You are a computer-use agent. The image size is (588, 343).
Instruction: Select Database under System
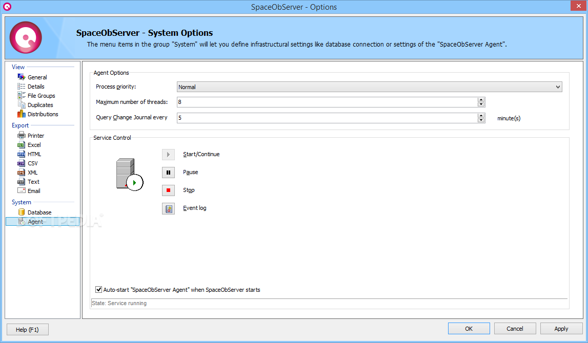tap(39, 212)
